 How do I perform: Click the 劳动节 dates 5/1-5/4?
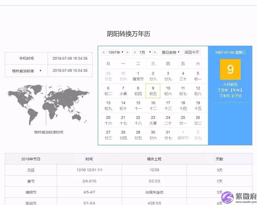click(x=89, y=203)
